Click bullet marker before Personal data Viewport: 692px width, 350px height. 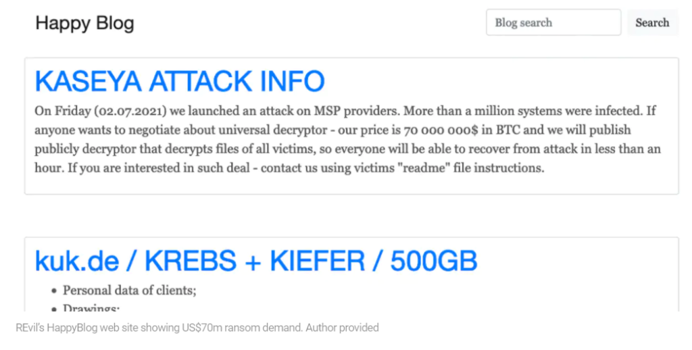point(54,291)
